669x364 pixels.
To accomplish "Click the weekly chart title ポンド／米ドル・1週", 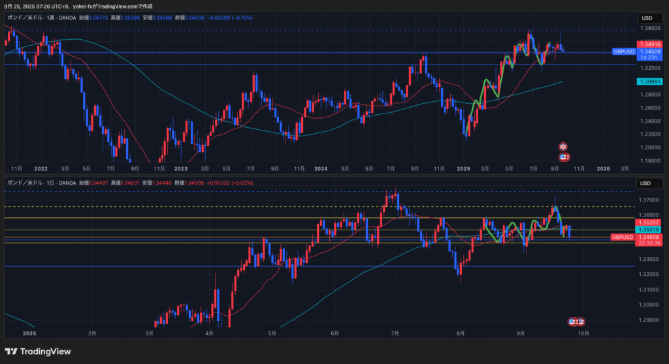I will [33, 18].
